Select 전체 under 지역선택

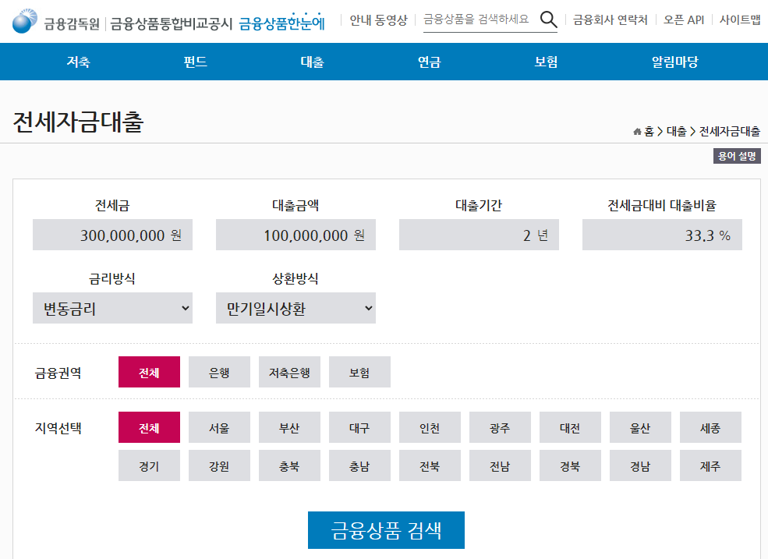[x=150, y=427]
